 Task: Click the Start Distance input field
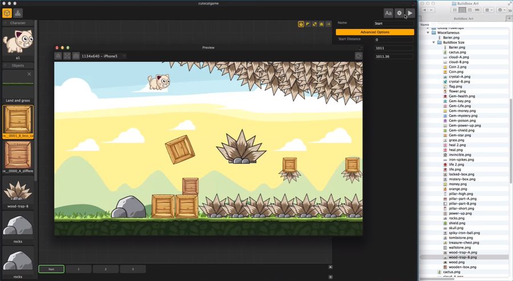pos(393,40)
